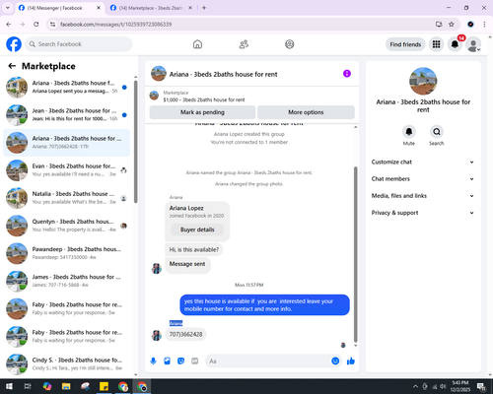Open taskbar volume speaker icon

(443, 386)
